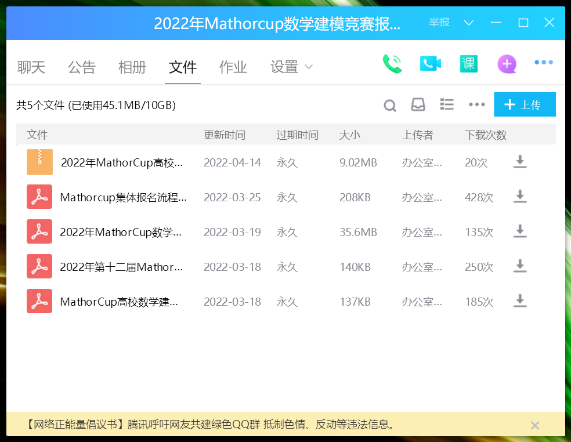Download the Mathorcup集体报名流程 PDF
This screenshot has width=571, height=442.
pos(520,197)
